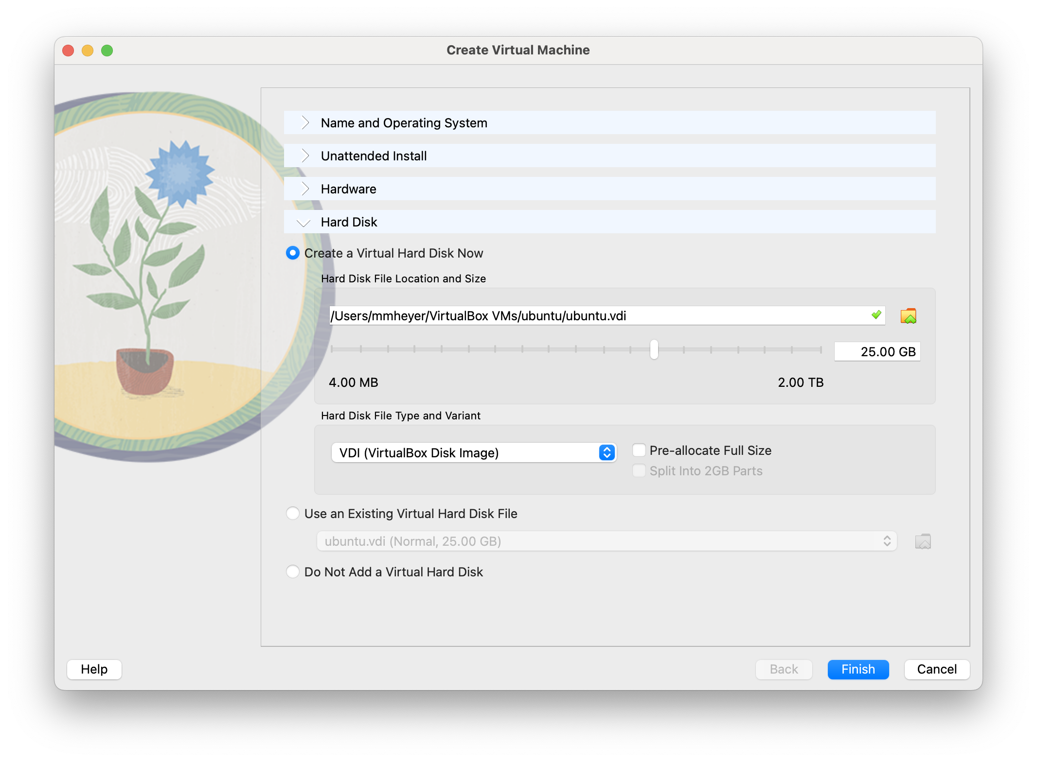Click the folder icon to browse disk location
The image size is (1037, 762).
[908, 316]
